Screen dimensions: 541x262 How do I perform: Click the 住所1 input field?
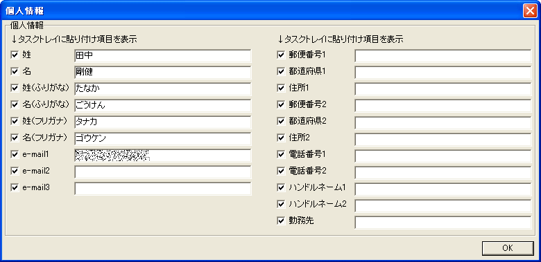(x=443, y=88)
